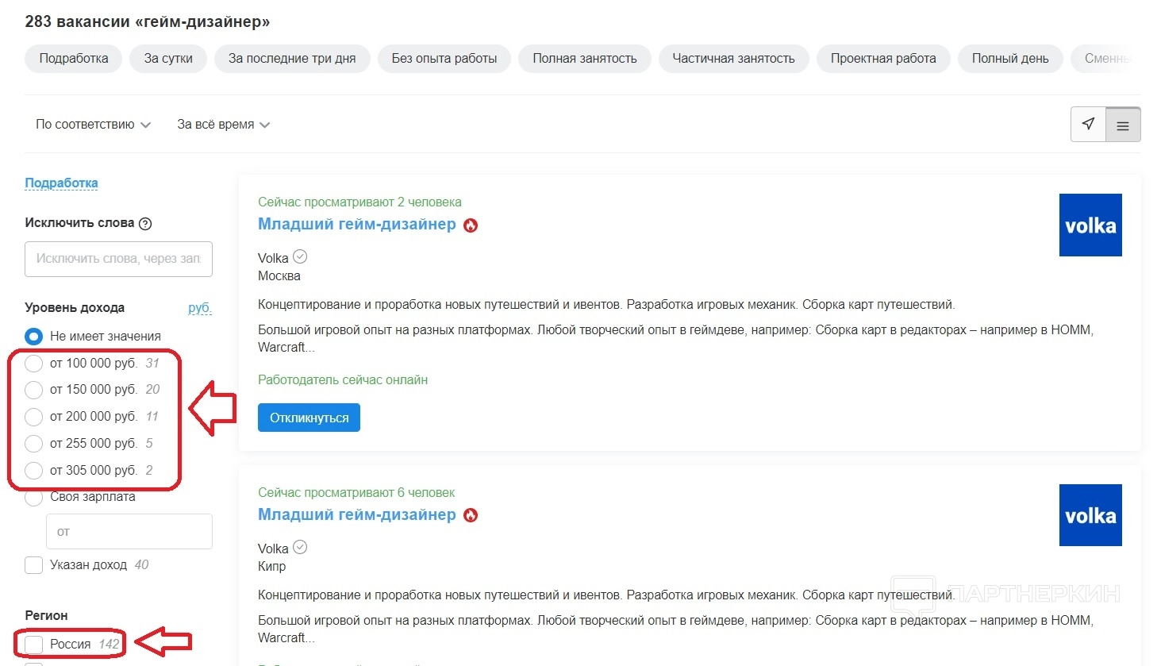Select the от 100 000 руб. income option
Screen dimensions: 1161x666
click(x=33, y=364)
